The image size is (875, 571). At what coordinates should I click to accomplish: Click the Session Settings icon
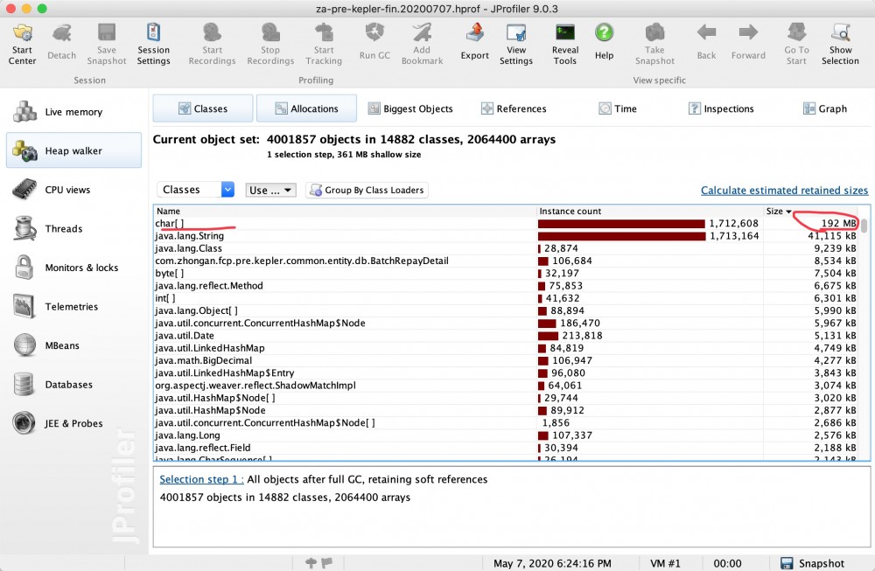tap(153, 44)
